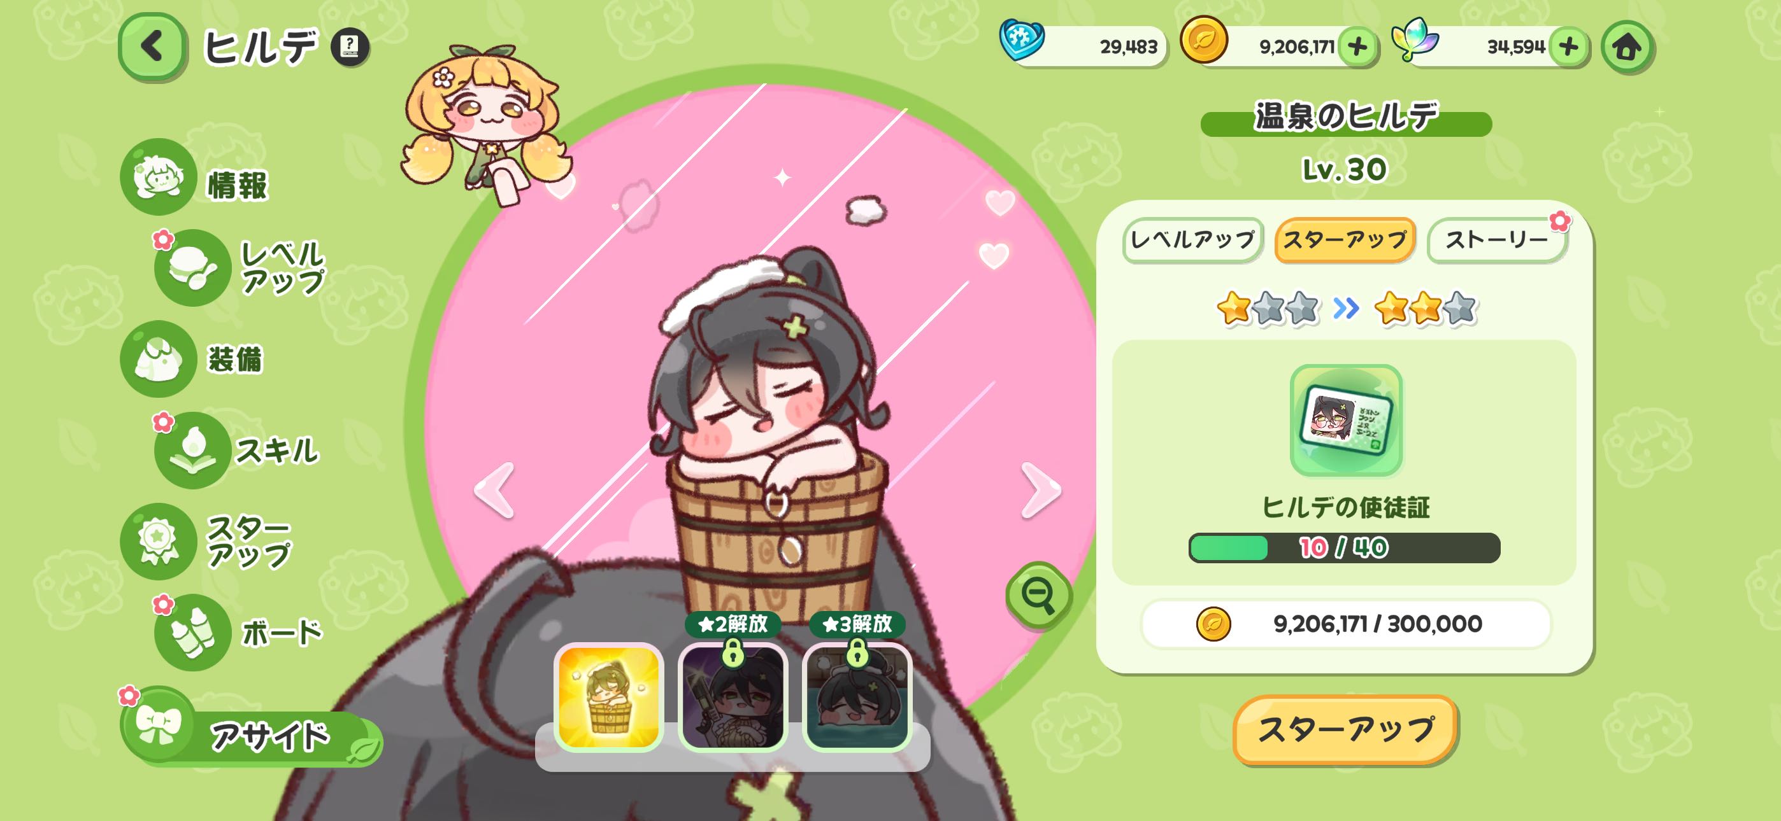Switch to the レベルアップ tab
Viewport: 1781px width, 821px height.
point(1193,240)
